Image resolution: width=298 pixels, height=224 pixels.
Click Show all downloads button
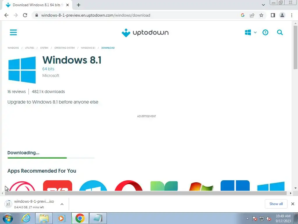pyautogui.click(x=276, y=204)
